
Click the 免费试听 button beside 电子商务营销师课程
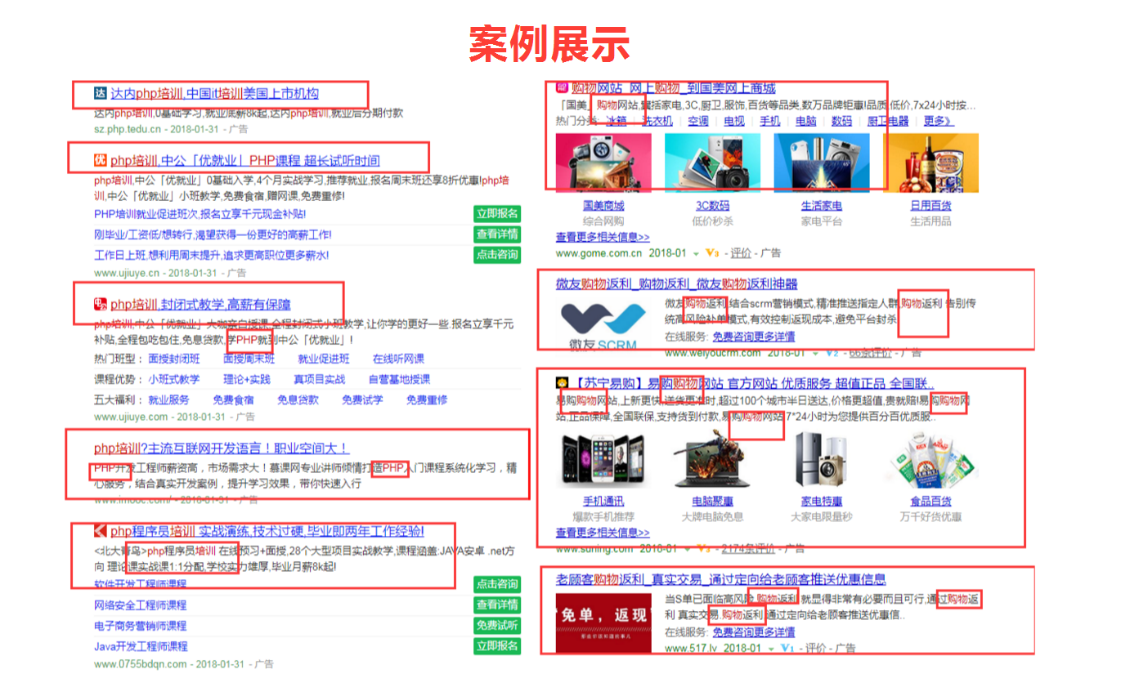497,625
